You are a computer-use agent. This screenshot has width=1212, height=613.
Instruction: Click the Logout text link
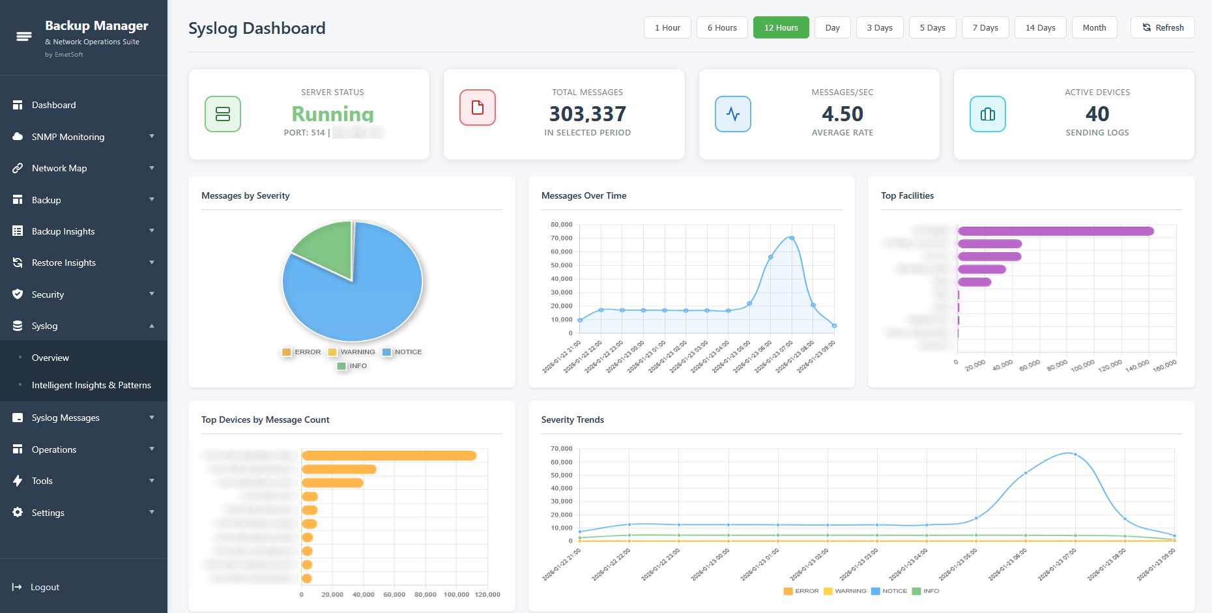(45, 587)
